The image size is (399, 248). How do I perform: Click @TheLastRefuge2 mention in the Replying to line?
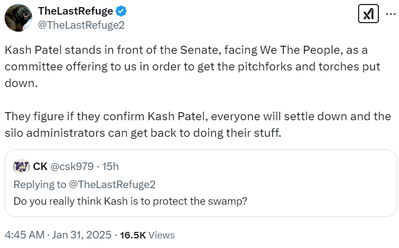coord(112,185)
